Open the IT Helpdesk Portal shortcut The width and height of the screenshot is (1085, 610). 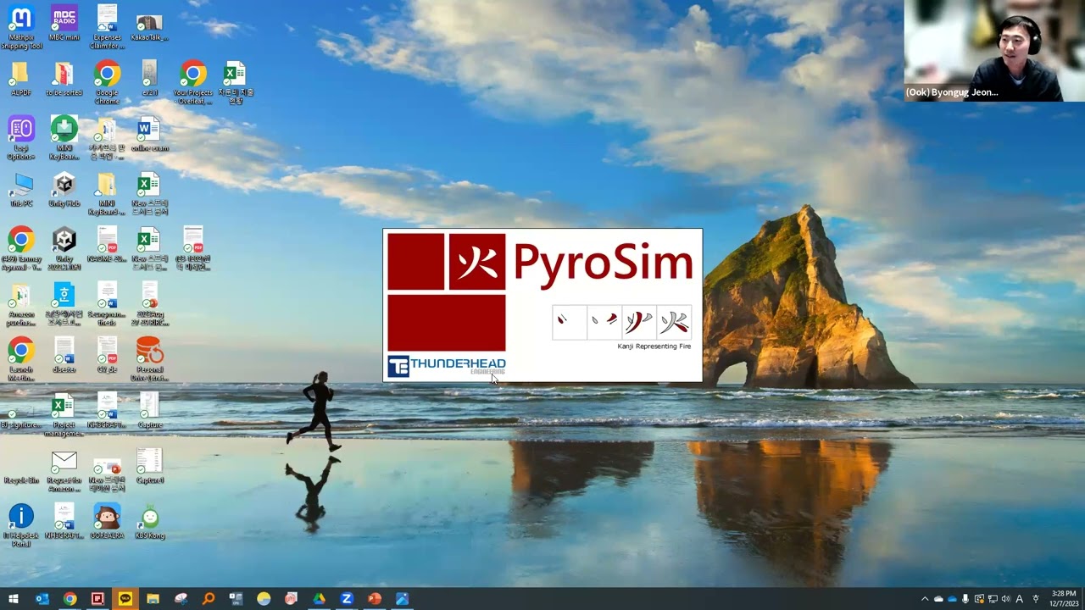click(21, 524)
